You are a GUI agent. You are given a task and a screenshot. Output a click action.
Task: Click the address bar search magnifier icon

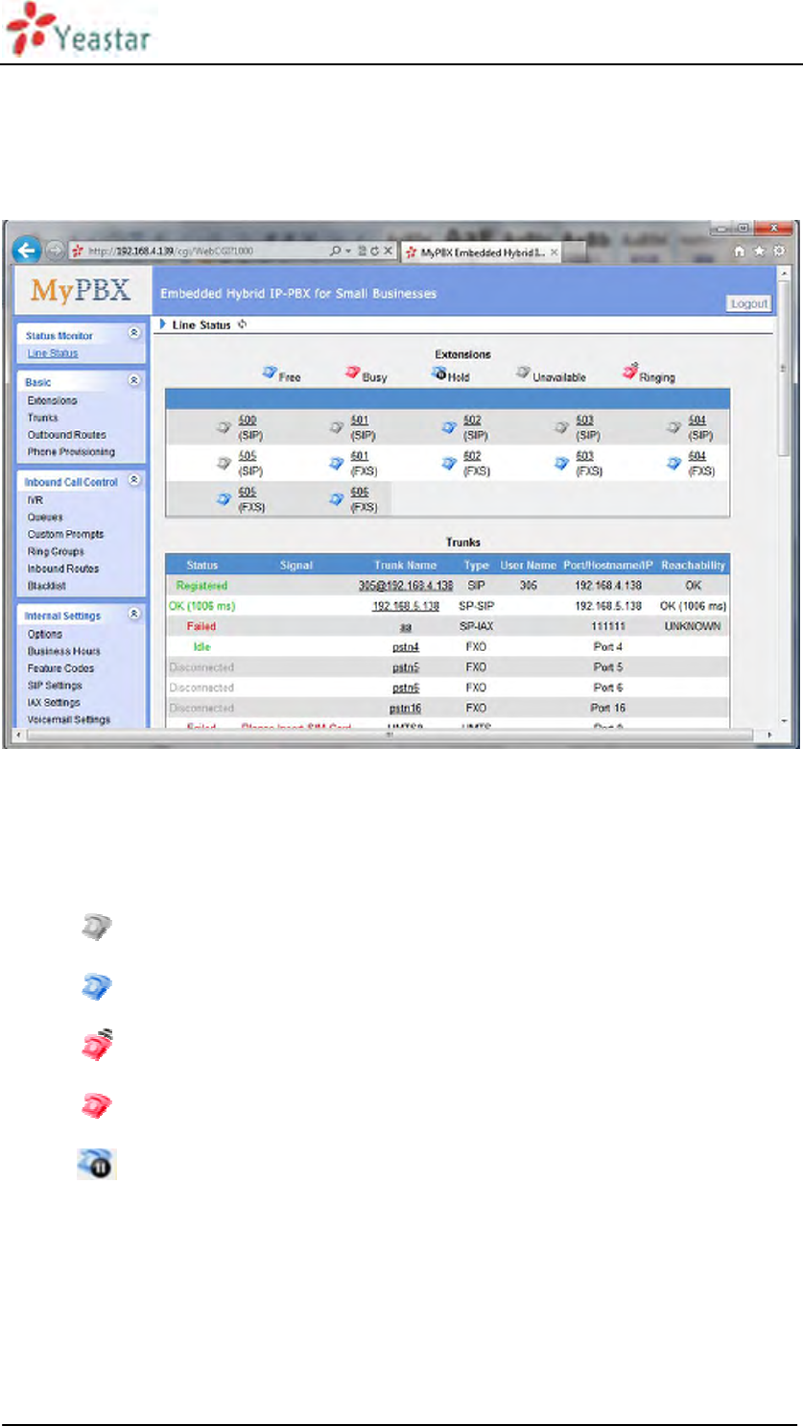point(334,251)
